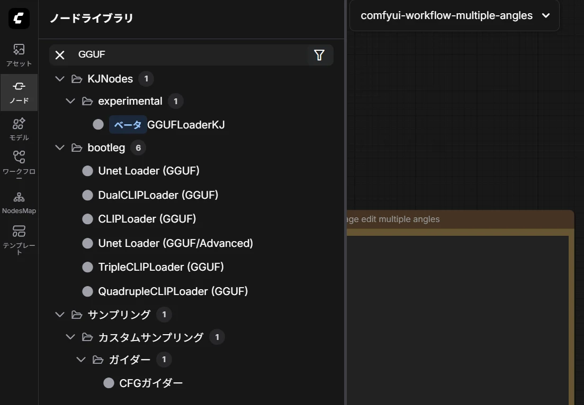Open the ワークフロー workflows panel
The width and height of the screenshot is (584, 405).
click(x=19, y=166)
